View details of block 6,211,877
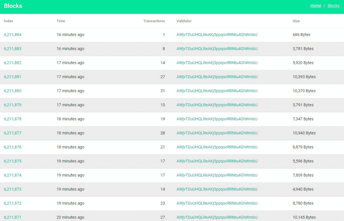Viewport: 344px width, 221px height. click(x=13, y=133)
